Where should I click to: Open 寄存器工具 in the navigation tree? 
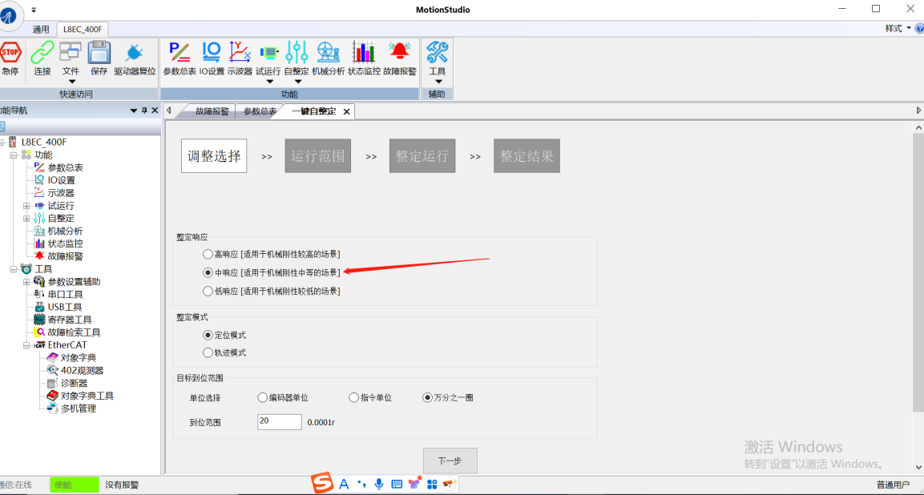70,320
